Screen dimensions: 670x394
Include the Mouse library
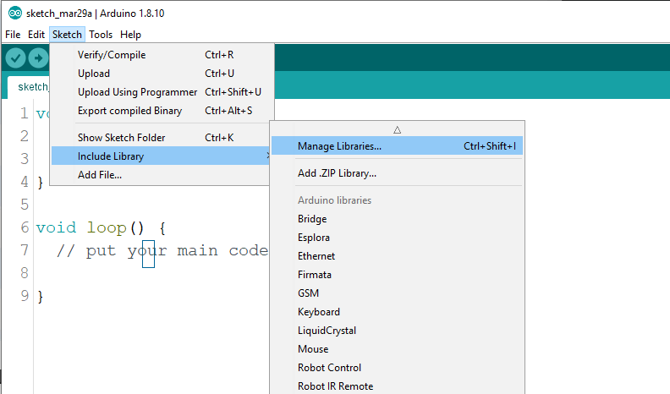pos(397,349)
